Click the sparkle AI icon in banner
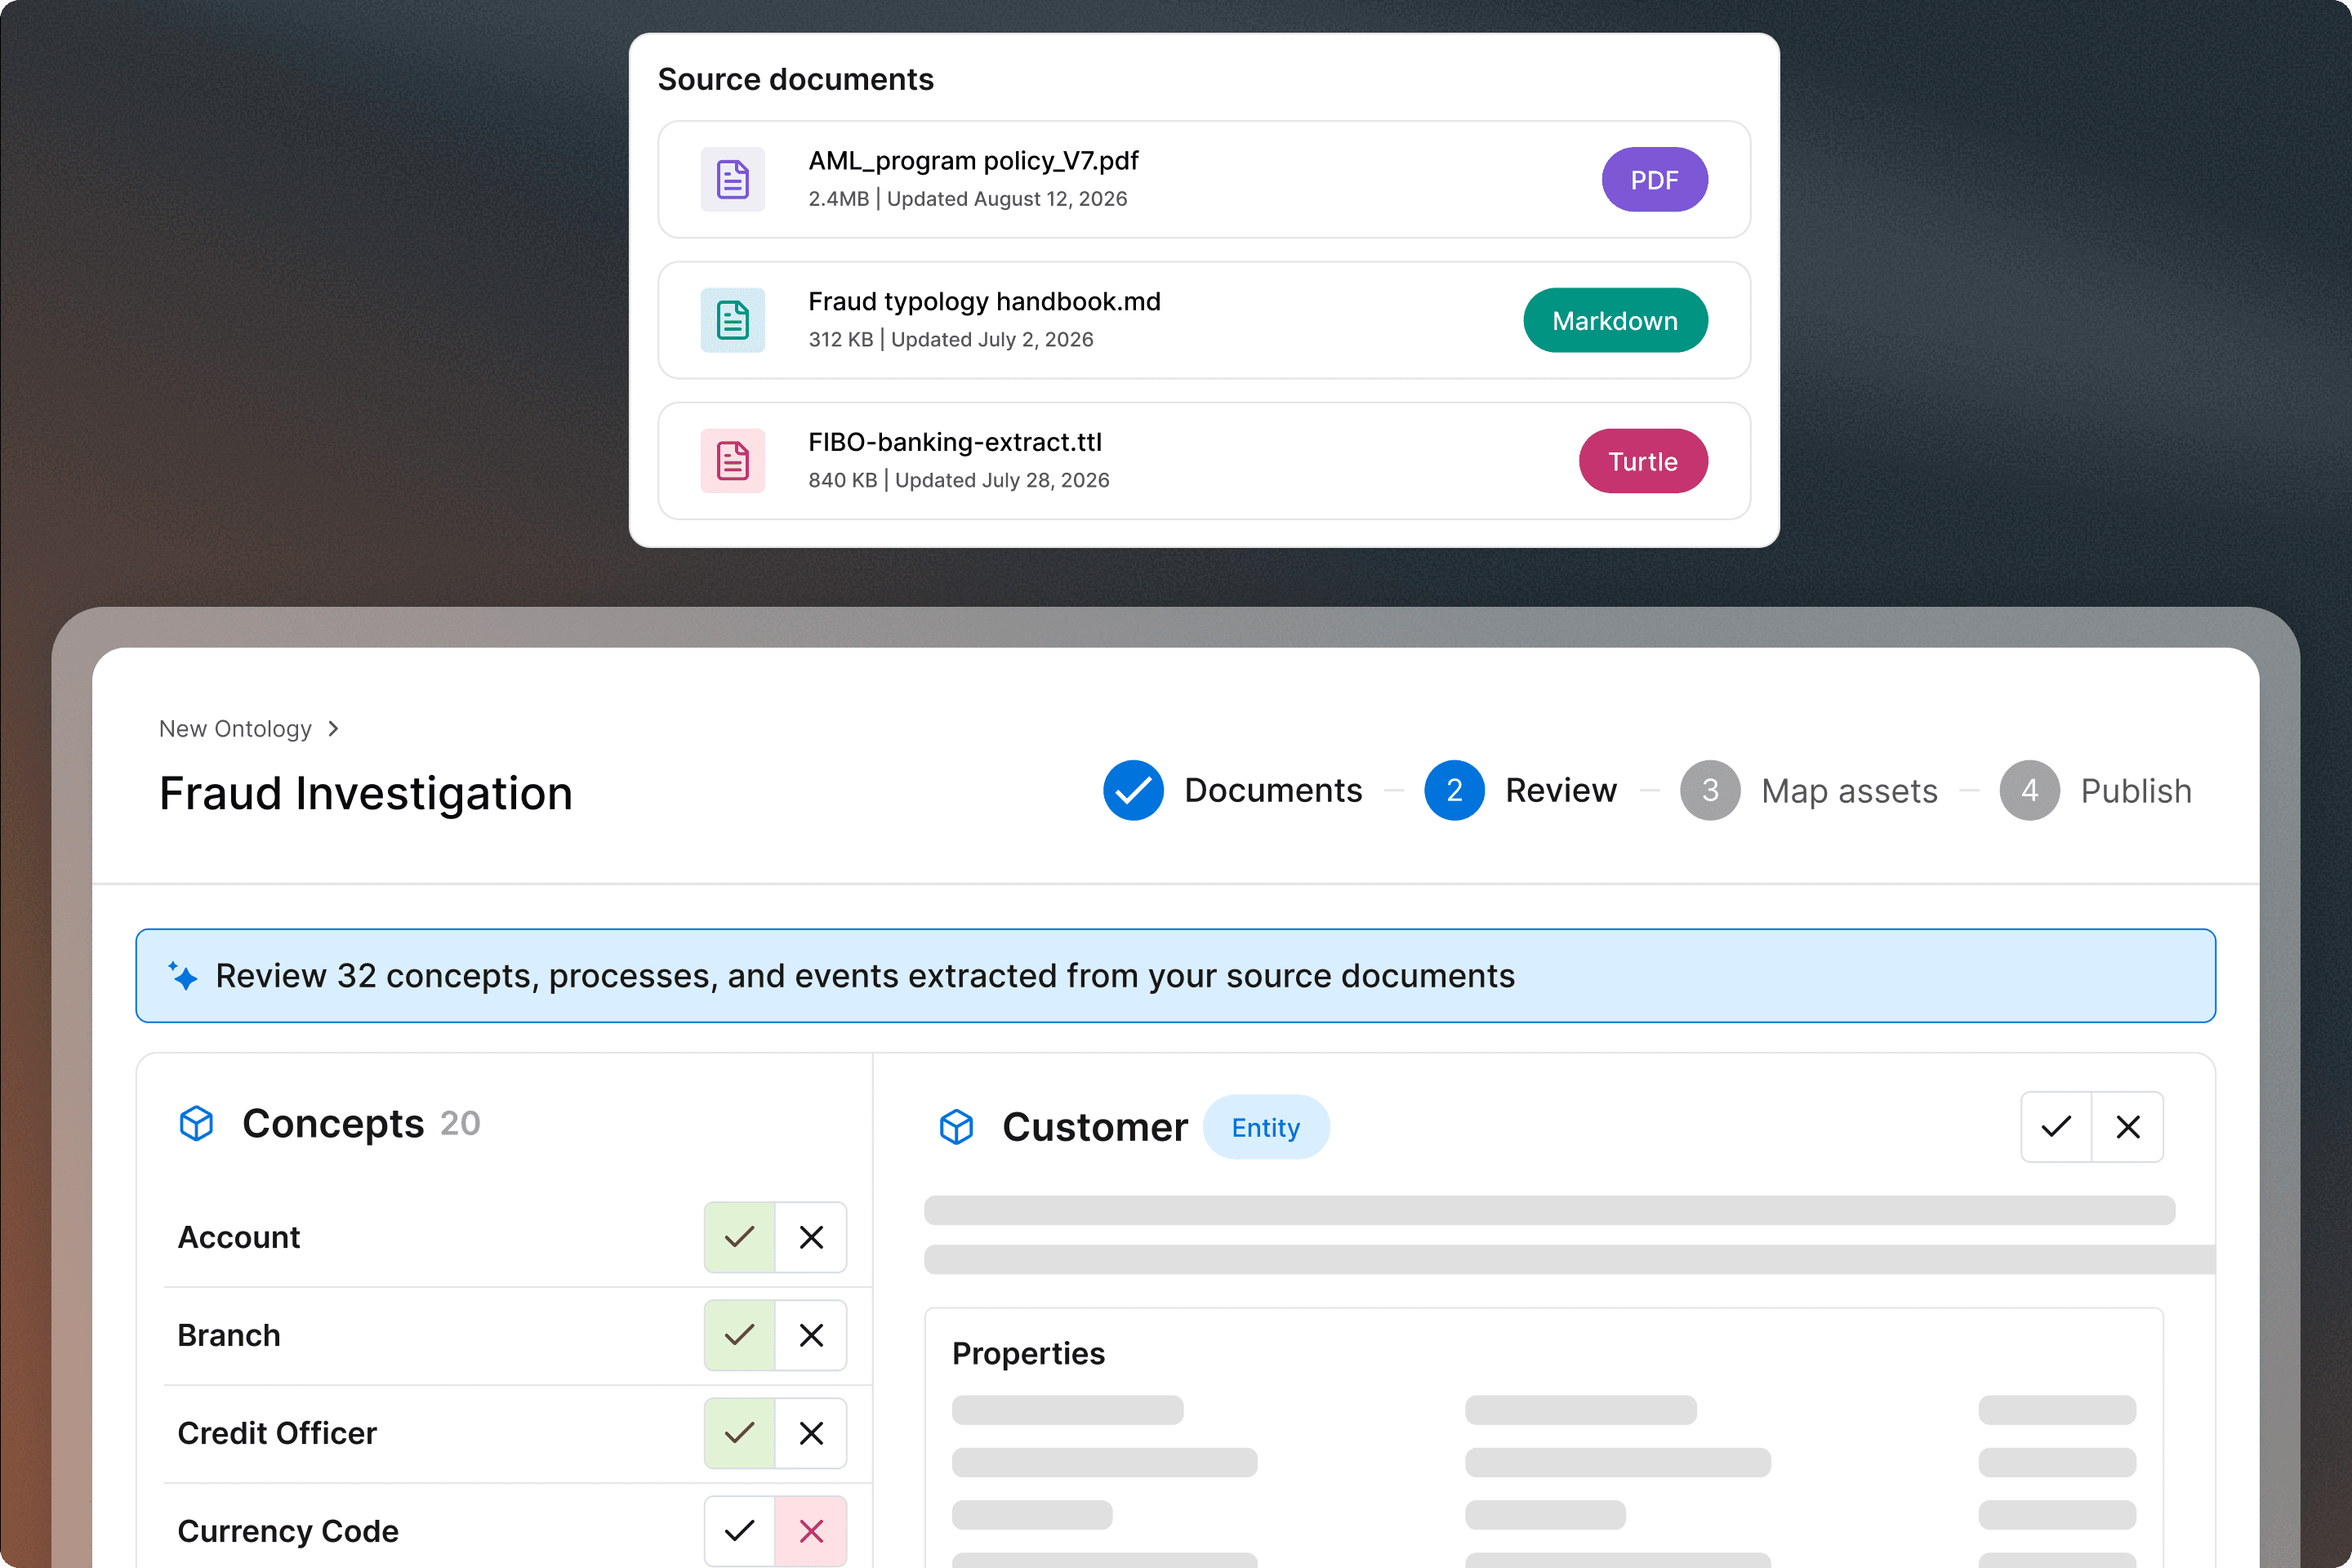 click(x=183, y=975)
